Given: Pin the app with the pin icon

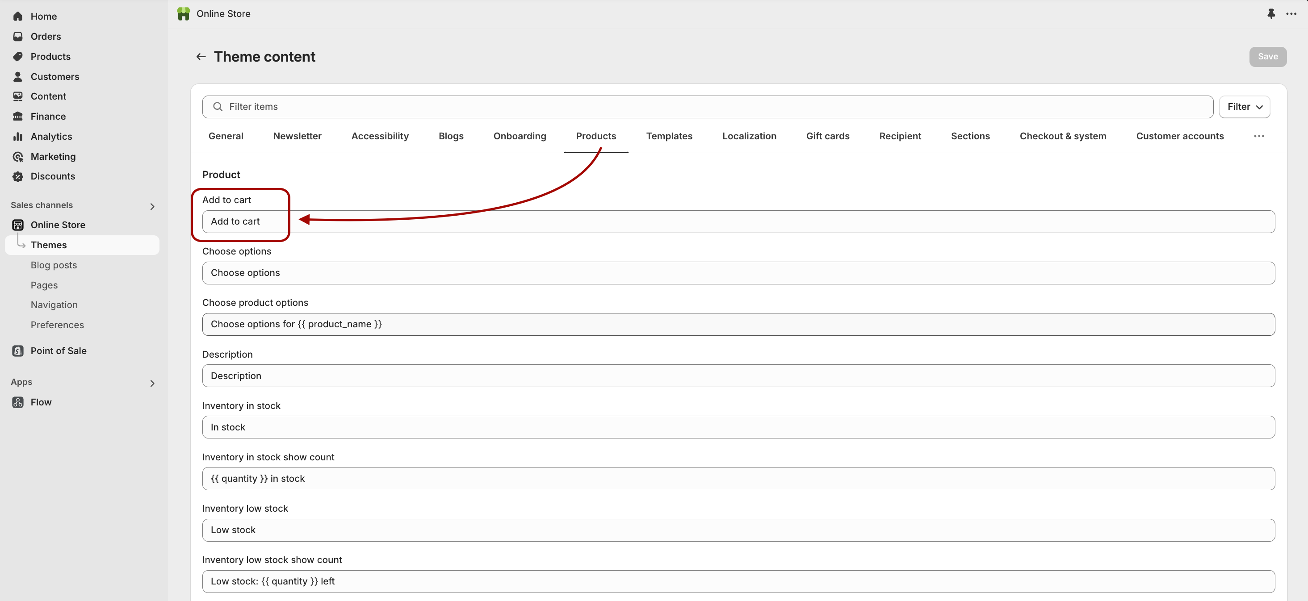Looking at the screenshot, I should click(x=1271, y=14).
